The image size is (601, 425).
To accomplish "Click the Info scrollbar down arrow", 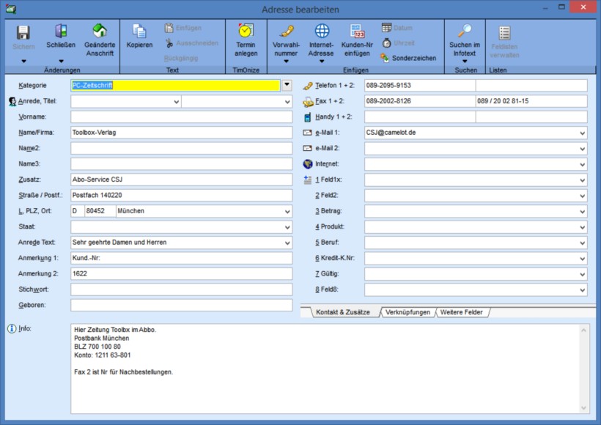I will pos(583,407).
